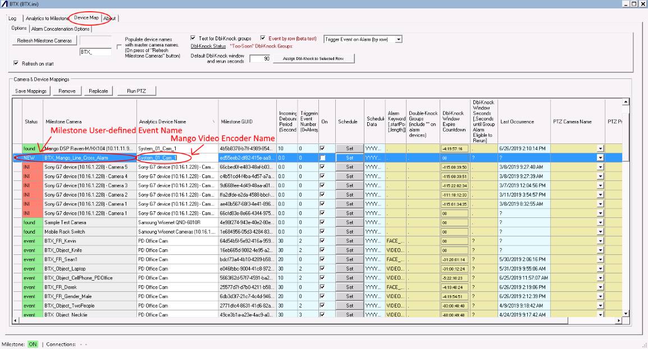The width and height of the screenshot is (648, 349).
Task: Click Dbl-Knock countdown field for BTX_FR_Derek row
Action: [454, 287]
